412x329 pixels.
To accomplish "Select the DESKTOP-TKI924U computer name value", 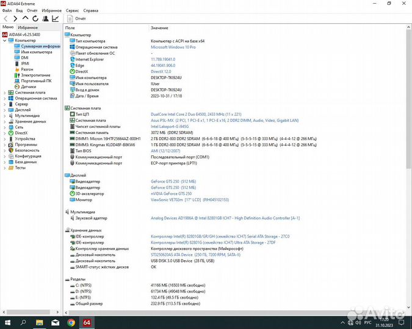I will coord(166,77).
